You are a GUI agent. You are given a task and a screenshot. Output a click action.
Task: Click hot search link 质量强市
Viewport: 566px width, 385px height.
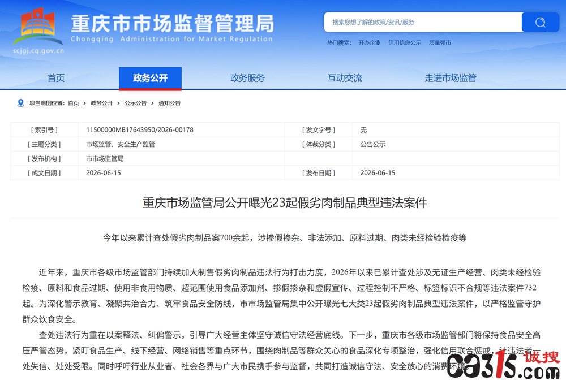pos(440,42)
